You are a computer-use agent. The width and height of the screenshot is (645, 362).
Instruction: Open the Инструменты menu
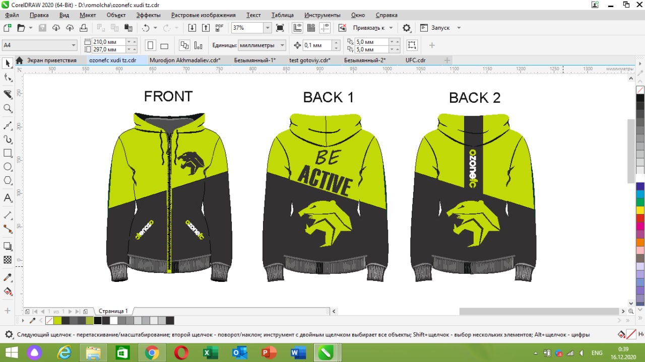[322, 15]
